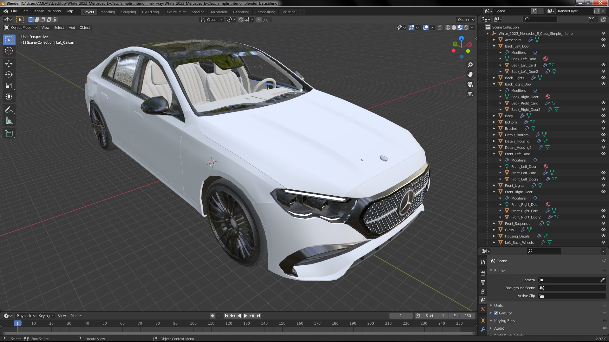Click the current frame number field
Image resolution: width=609 pixels, height=342 pixels.
401,316
